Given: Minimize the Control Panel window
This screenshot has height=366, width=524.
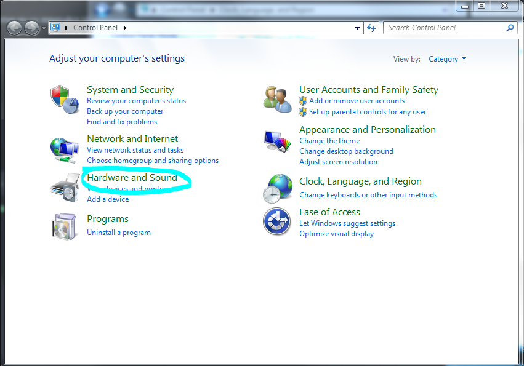Looking at the screenshot, I should point(464,6).
